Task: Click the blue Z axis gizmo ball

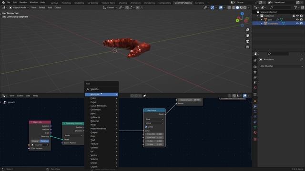Action: coord(242,14)
